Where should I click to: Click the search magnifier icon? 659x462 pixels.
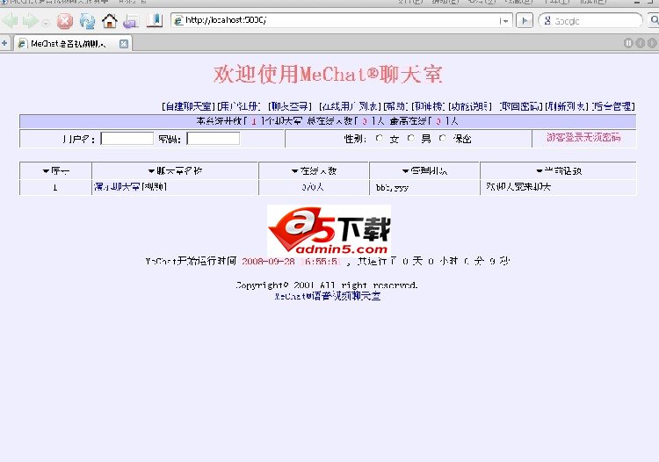pos(654,20)
